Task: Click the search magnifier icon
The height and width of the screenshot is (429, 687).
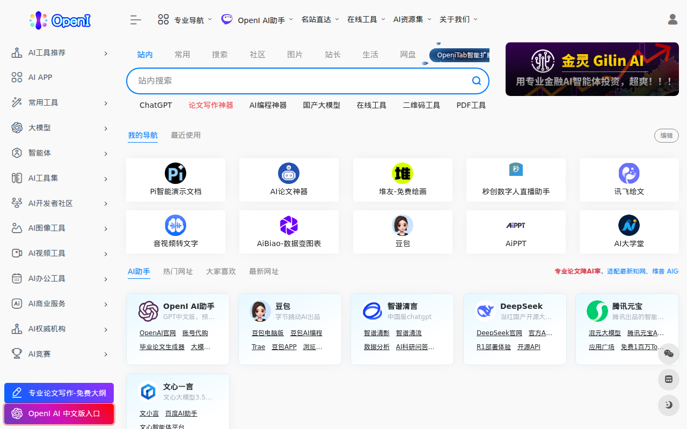Action: [477, 81]
